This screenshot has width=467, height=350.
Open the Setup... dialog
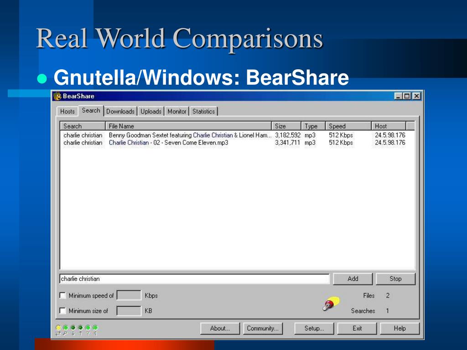[314, 329]
